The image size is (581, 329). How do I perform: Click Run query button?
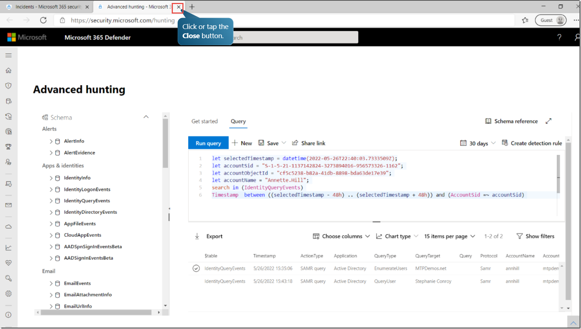coord(208,143)
